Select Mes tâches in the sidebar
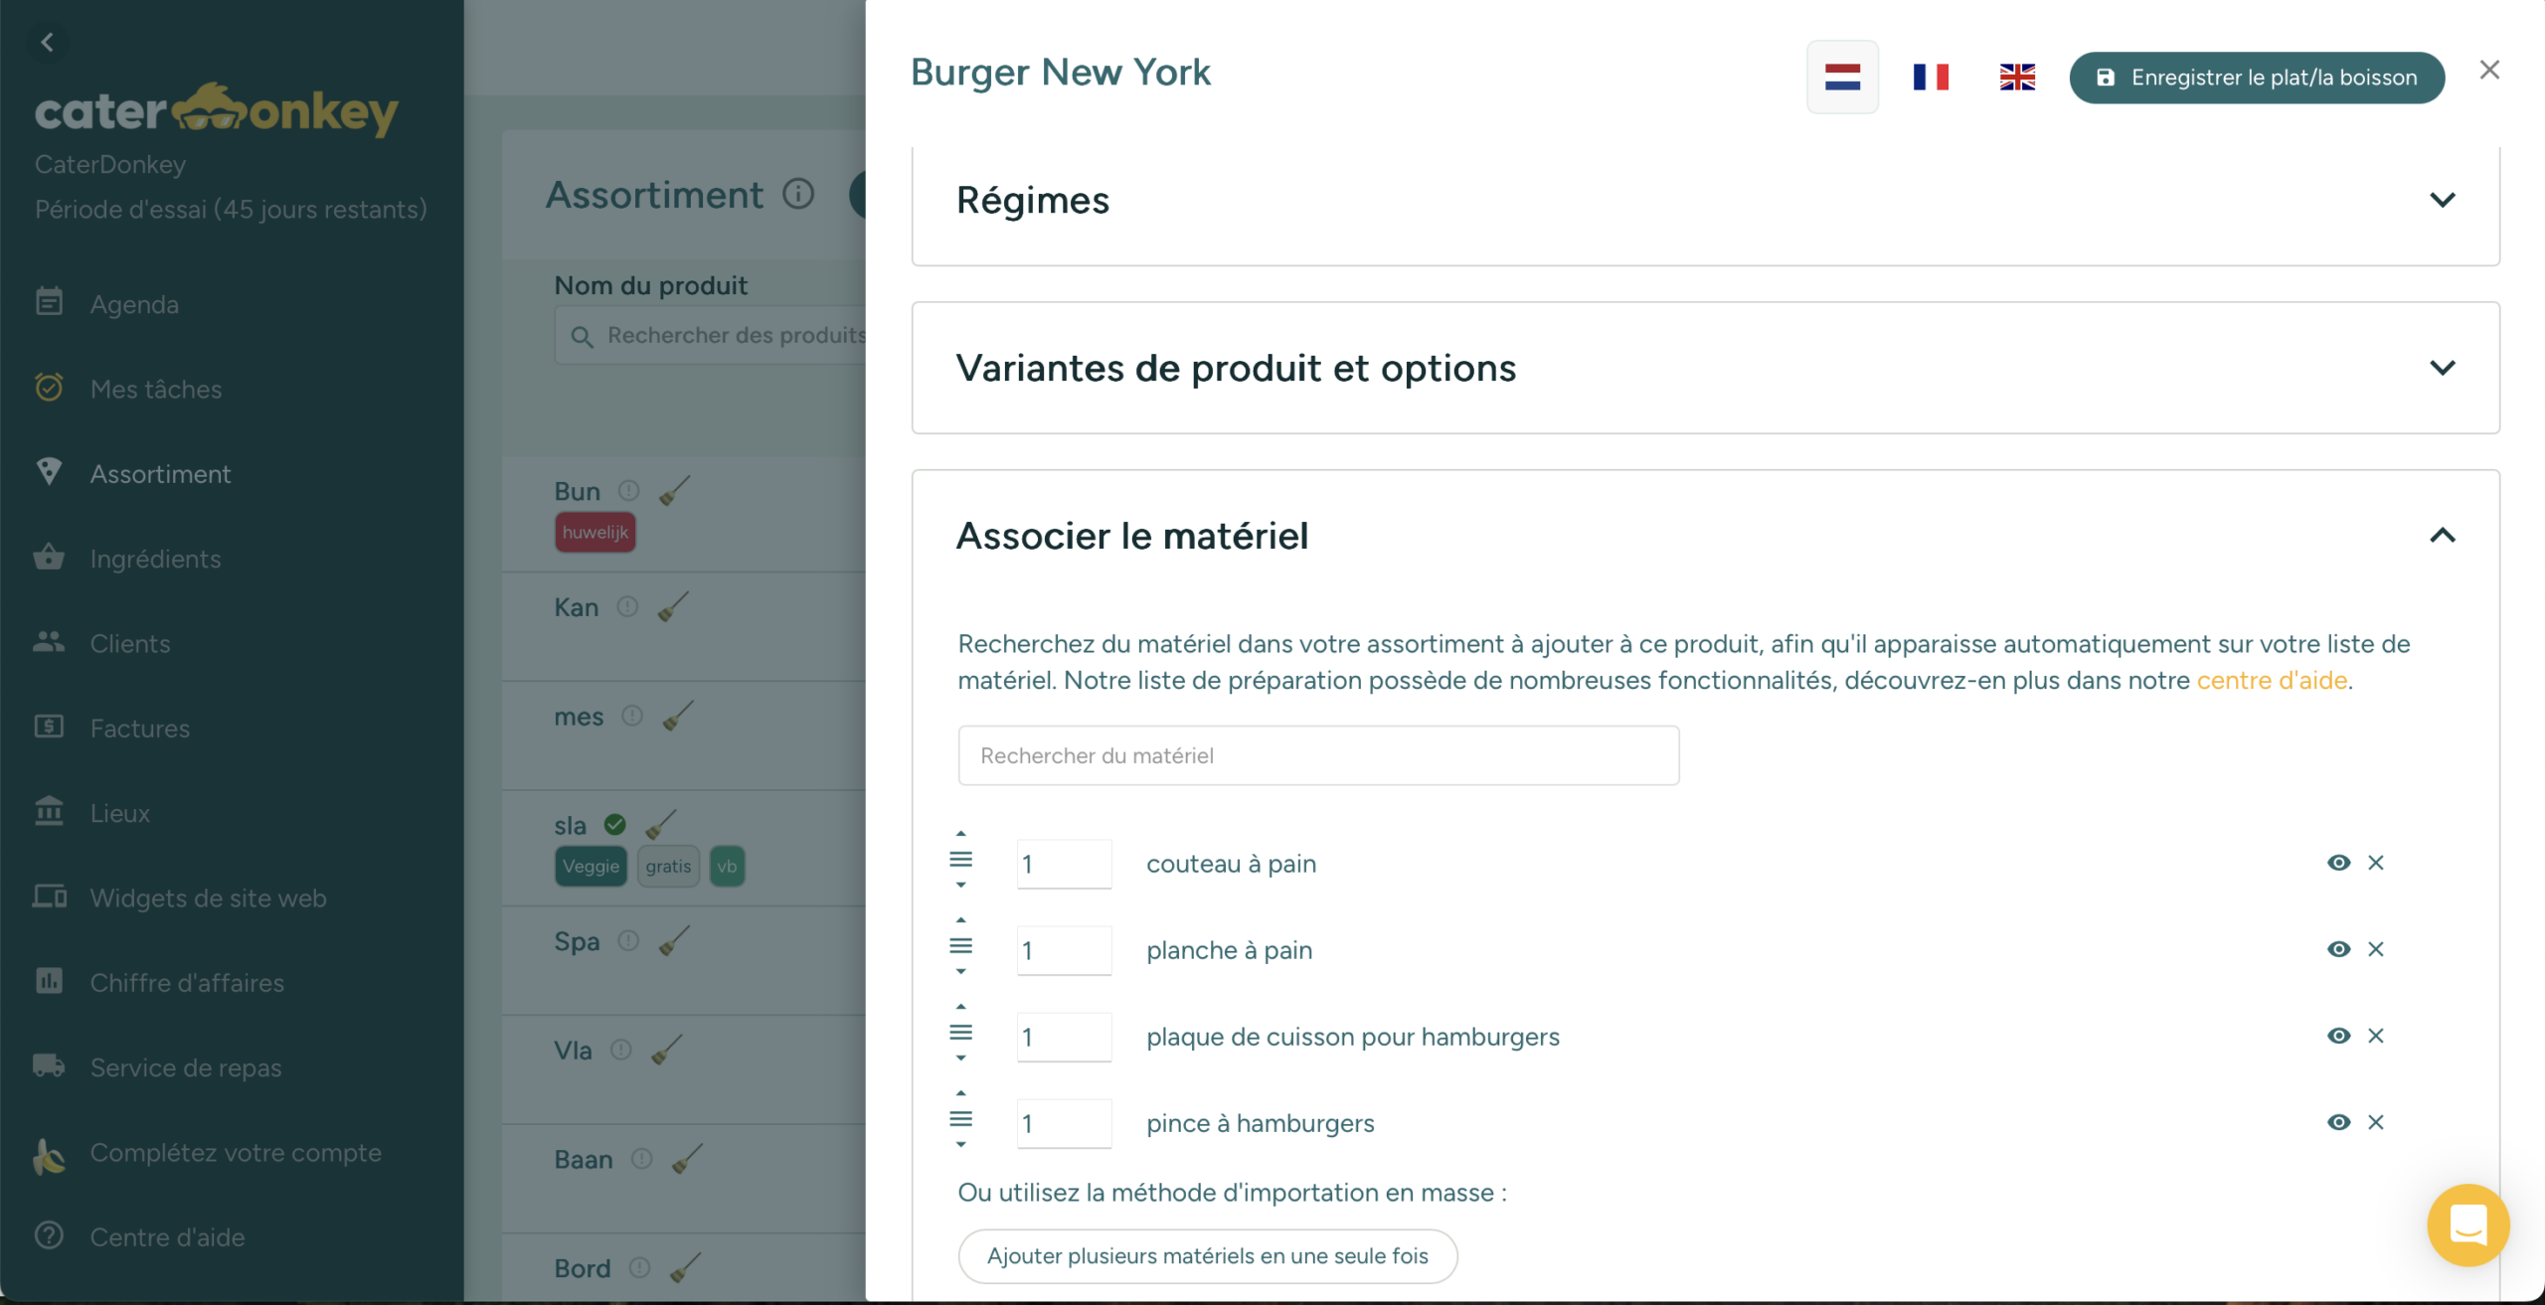2545x1305 pixels. (x=156, y=389)
